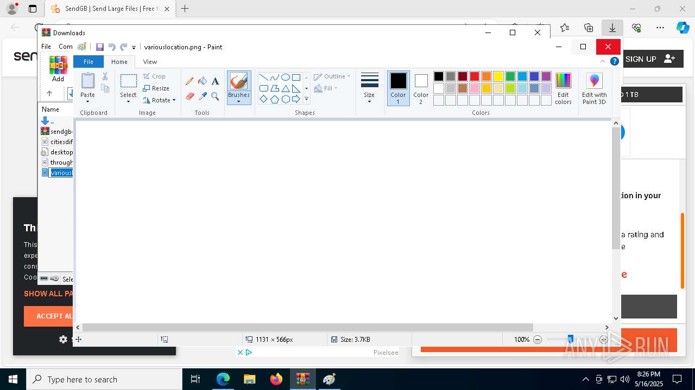Click the Undo arrow in Paint title bar

(x=112, y=47)
